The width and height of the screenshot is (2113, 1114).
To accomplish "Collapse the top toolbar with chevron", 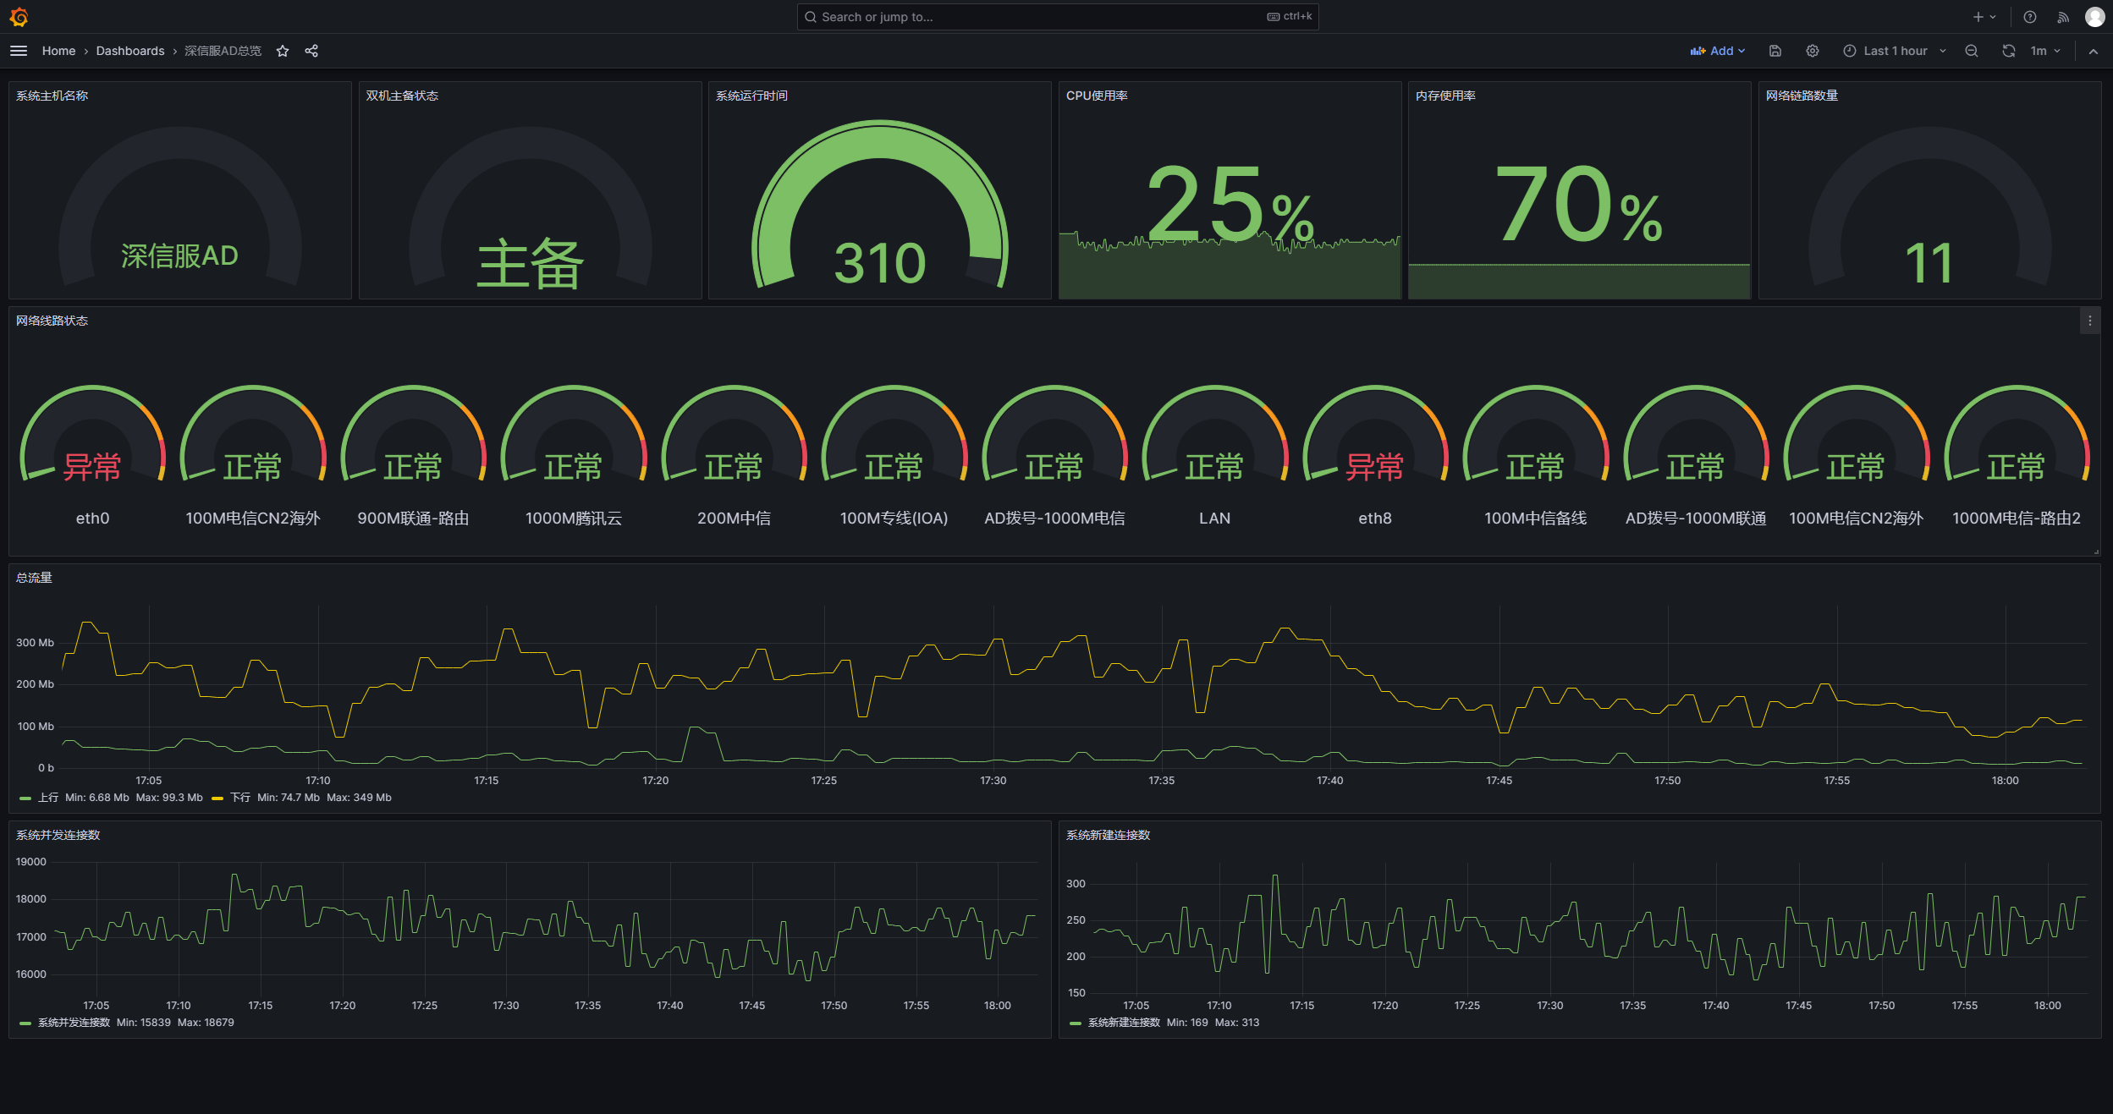I will 2093,51.
